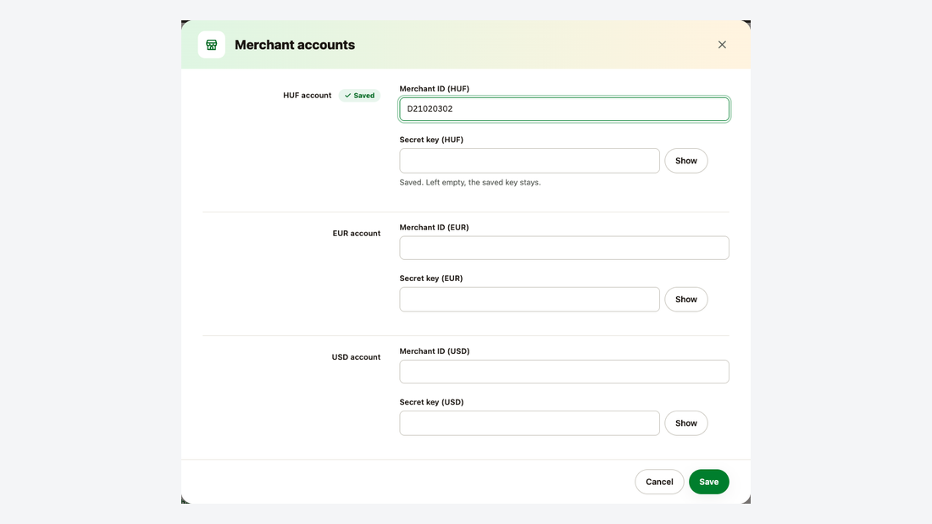Click the 'EUR account' section label
The width and height of the screenshot is (932, 524).
(357, 234)
